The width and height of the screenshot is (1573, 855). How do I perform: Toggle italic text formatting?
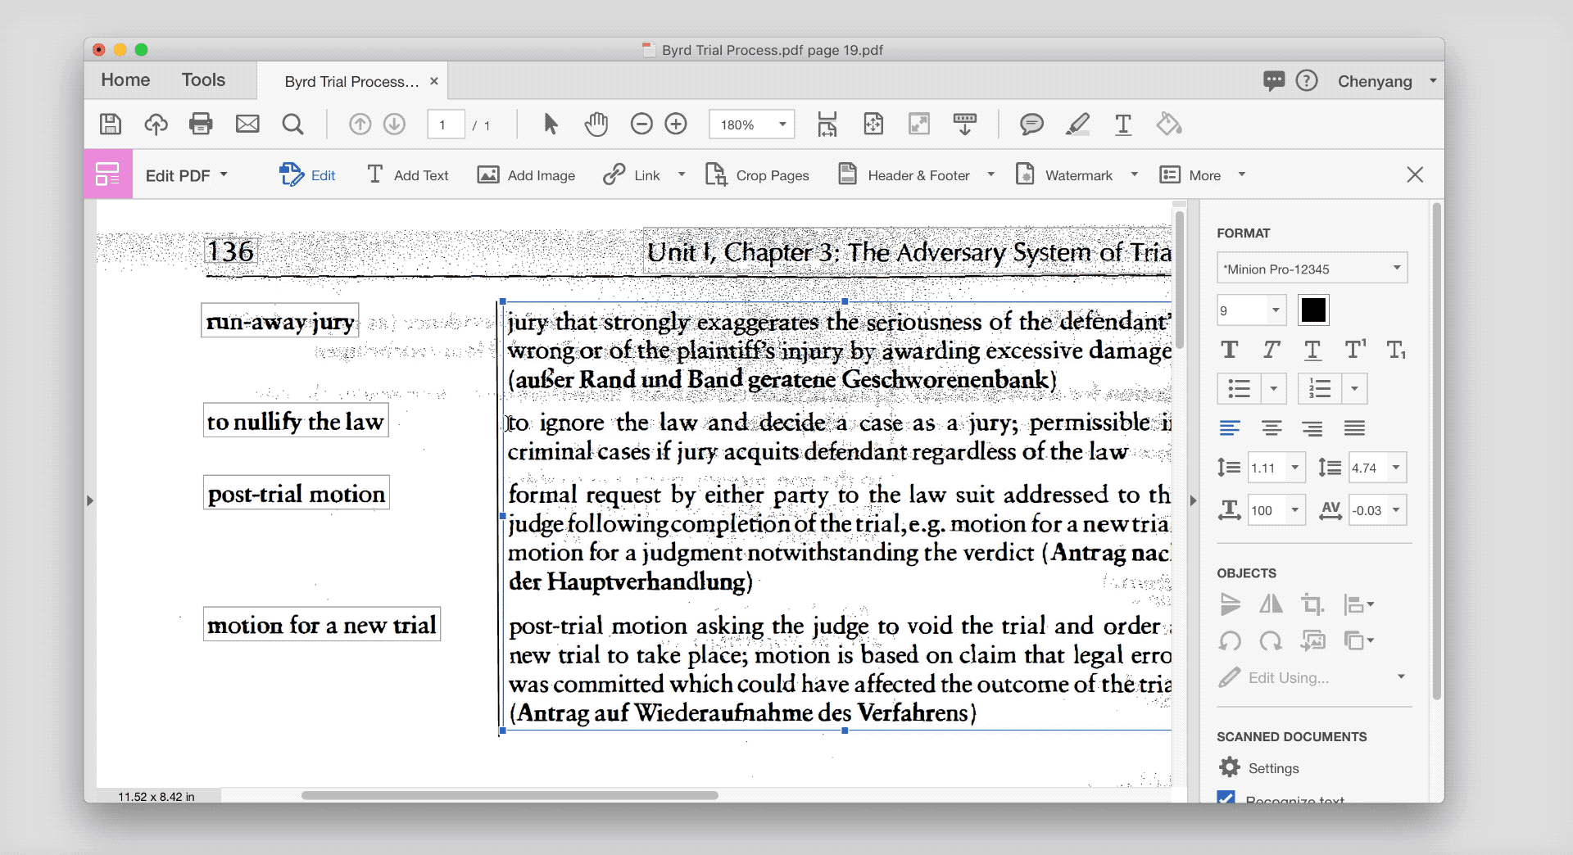pyautogui.click(x=1271, y=350)
